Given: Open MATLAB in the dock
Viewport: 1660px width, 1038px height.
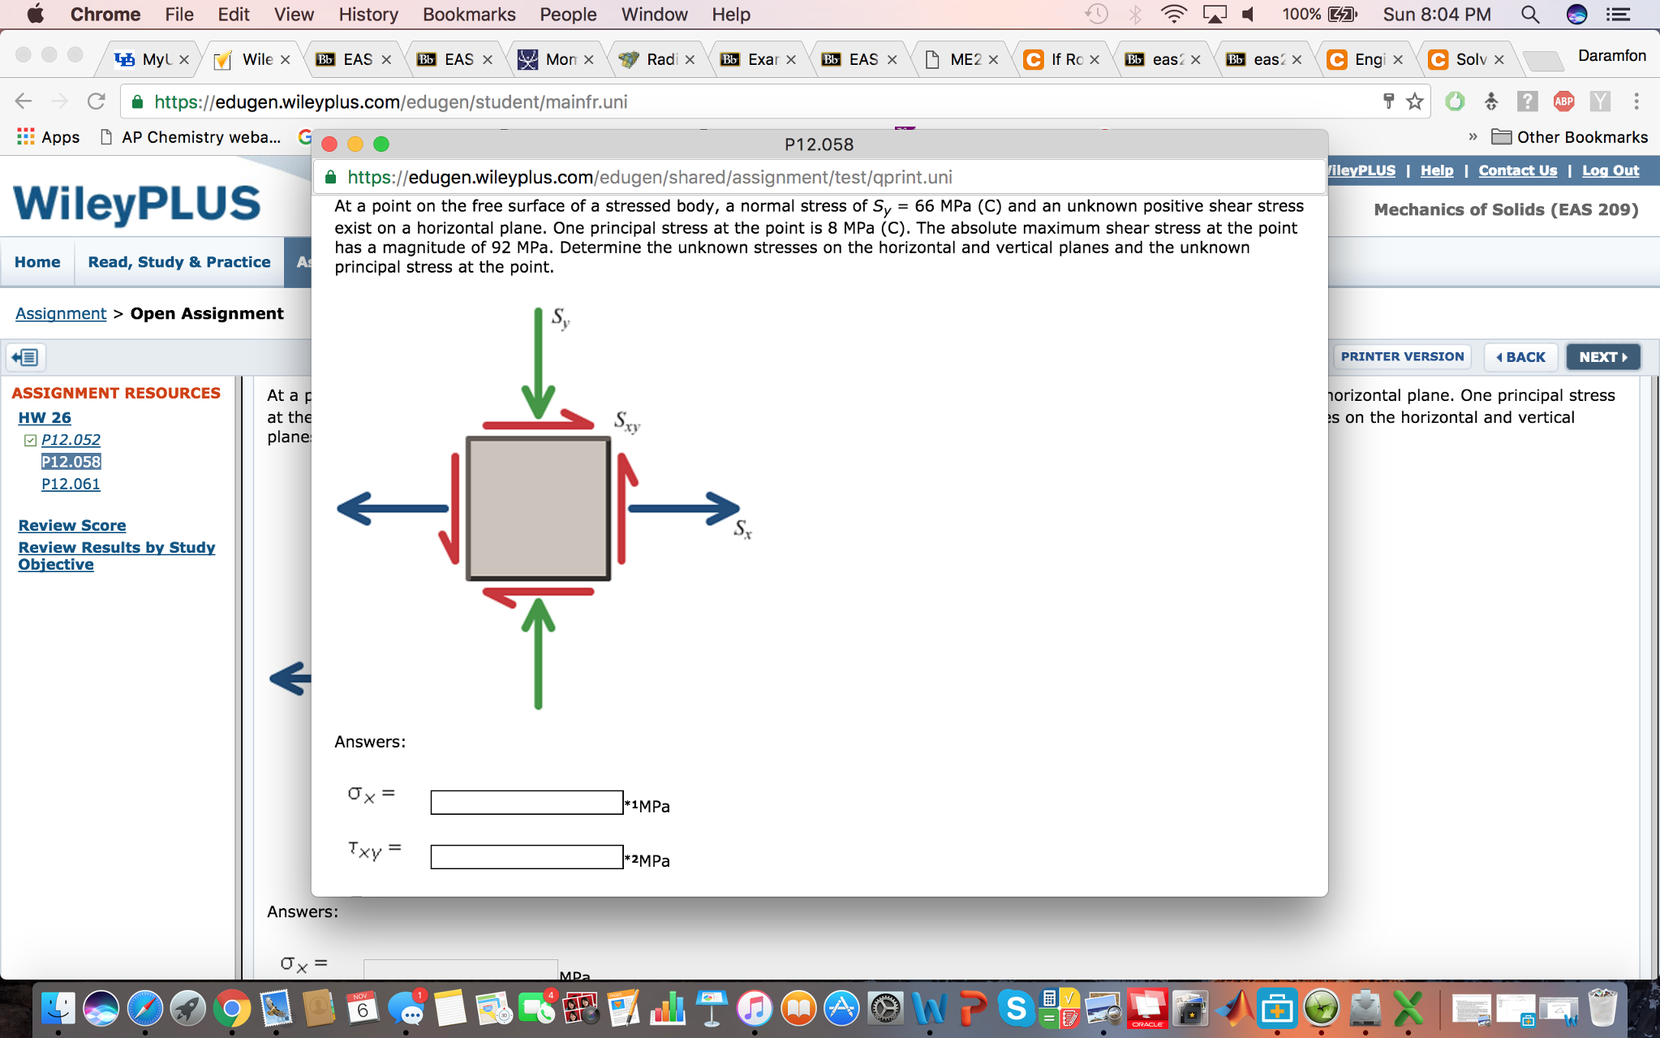Looking at the screenshot, I should [1234, 1009].
